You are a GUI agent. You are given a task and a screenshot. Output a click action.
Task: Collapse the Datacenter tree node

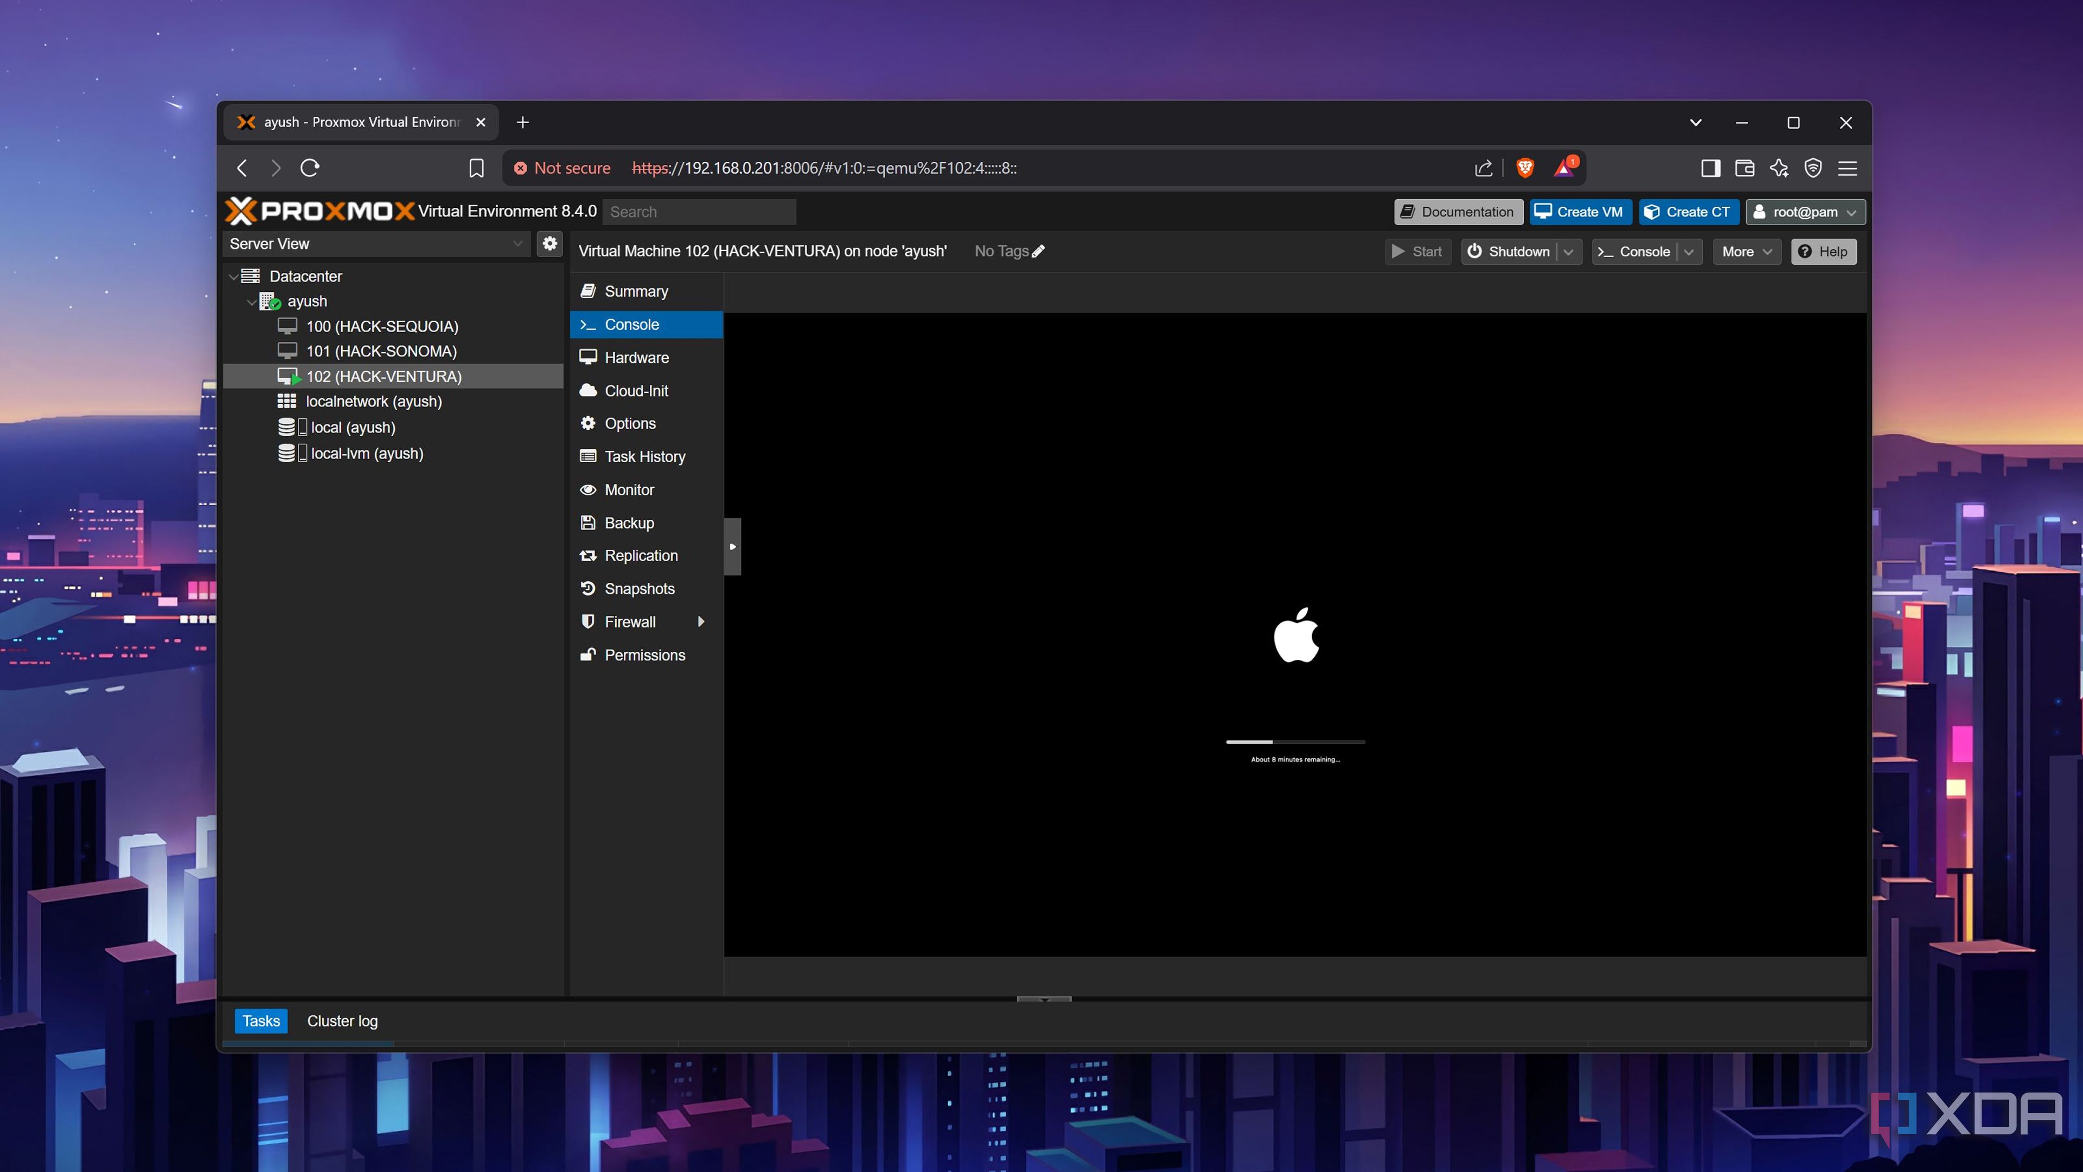[x=234, y=277]
